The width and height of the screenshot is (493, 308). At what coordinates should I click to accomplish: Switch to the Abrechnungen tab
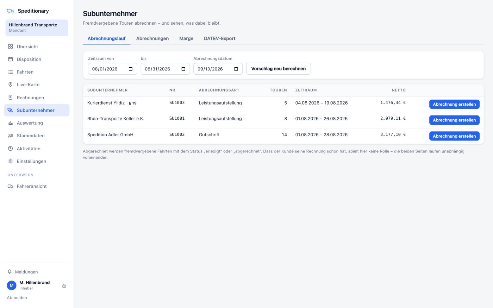152,38
